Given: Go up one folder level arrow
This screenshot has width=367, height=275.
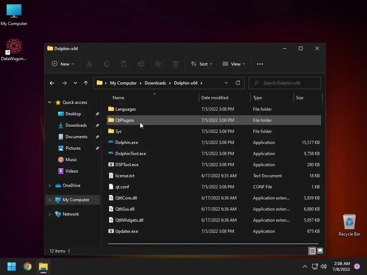Looking at the screenshot, I should pyautogui.click(x=86, y=83).
